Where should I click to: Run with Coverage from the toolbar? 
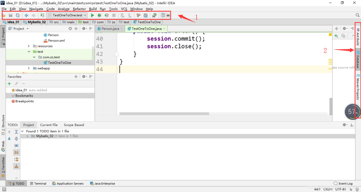(x=107, y=15)
